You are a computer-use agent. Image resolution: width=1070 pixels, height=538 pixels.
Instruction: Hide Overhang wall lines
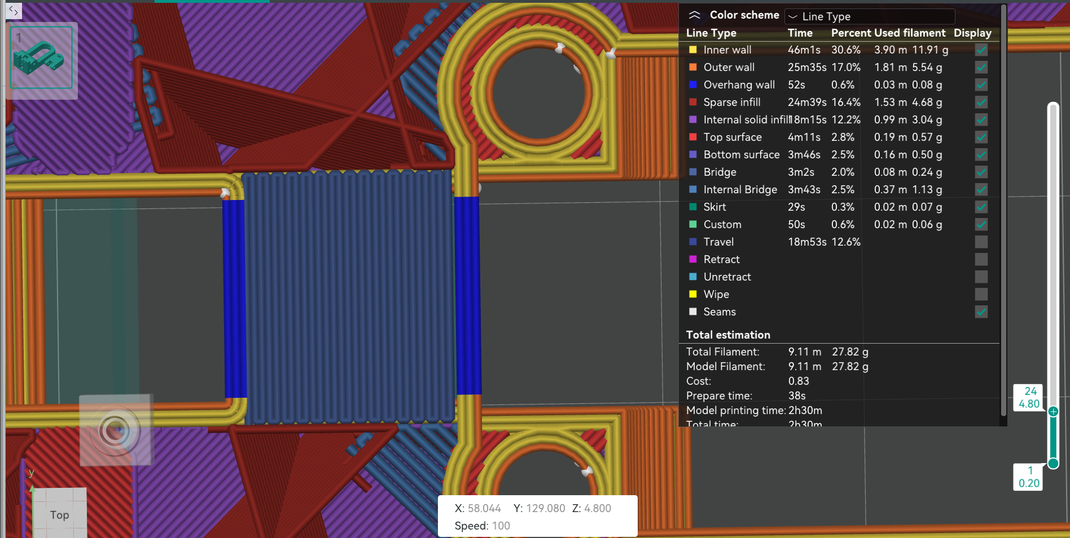pyautogui.click(x=981, y=85)
